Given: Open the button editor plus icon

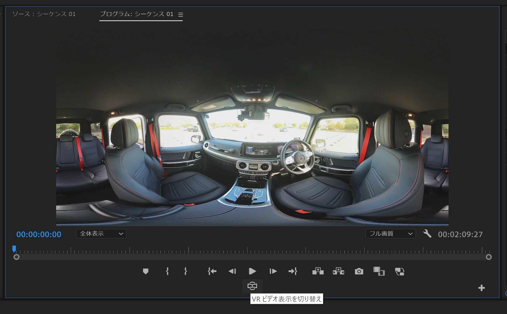Looking at the screenshot, I should pyautogui.click(x=481, y=288).
